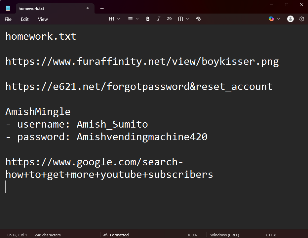Image resolution: width=308 pixels, height=238 pixels.
Task: Click the furaffinity.net URL line
Action: 142,62
